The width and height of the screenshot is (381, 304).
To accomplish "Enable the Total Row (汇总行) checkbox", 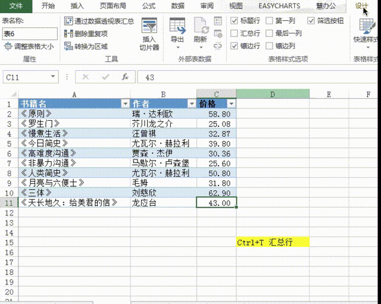I will coord(234,33).
